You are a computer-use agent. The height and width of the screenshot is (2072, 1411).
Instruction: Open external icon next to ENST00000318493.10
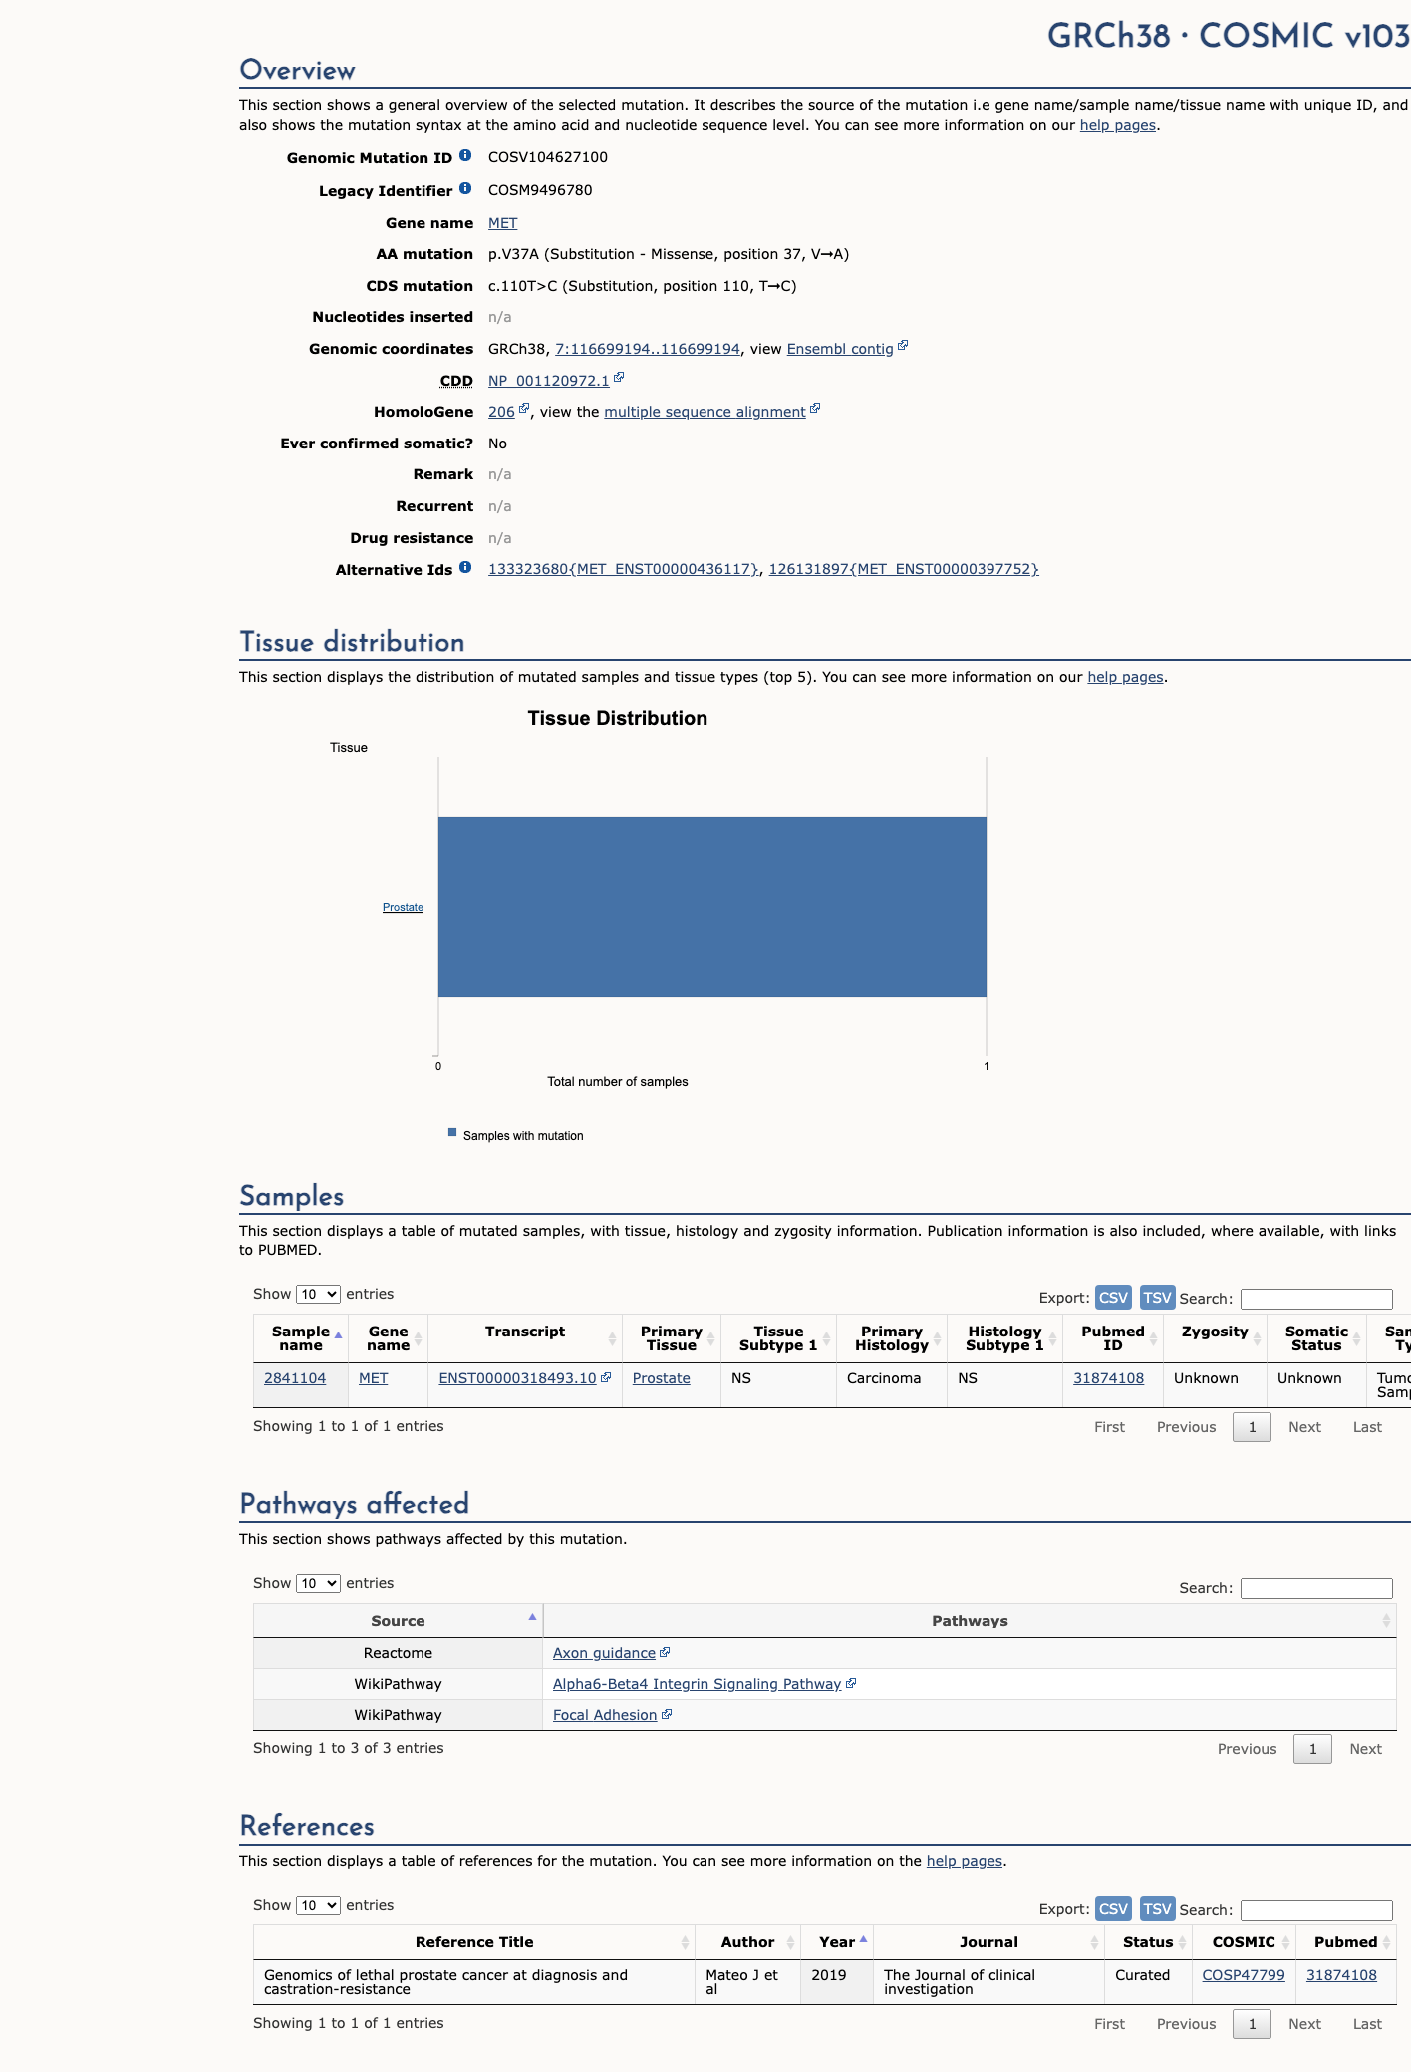[x=606, y=1377]
